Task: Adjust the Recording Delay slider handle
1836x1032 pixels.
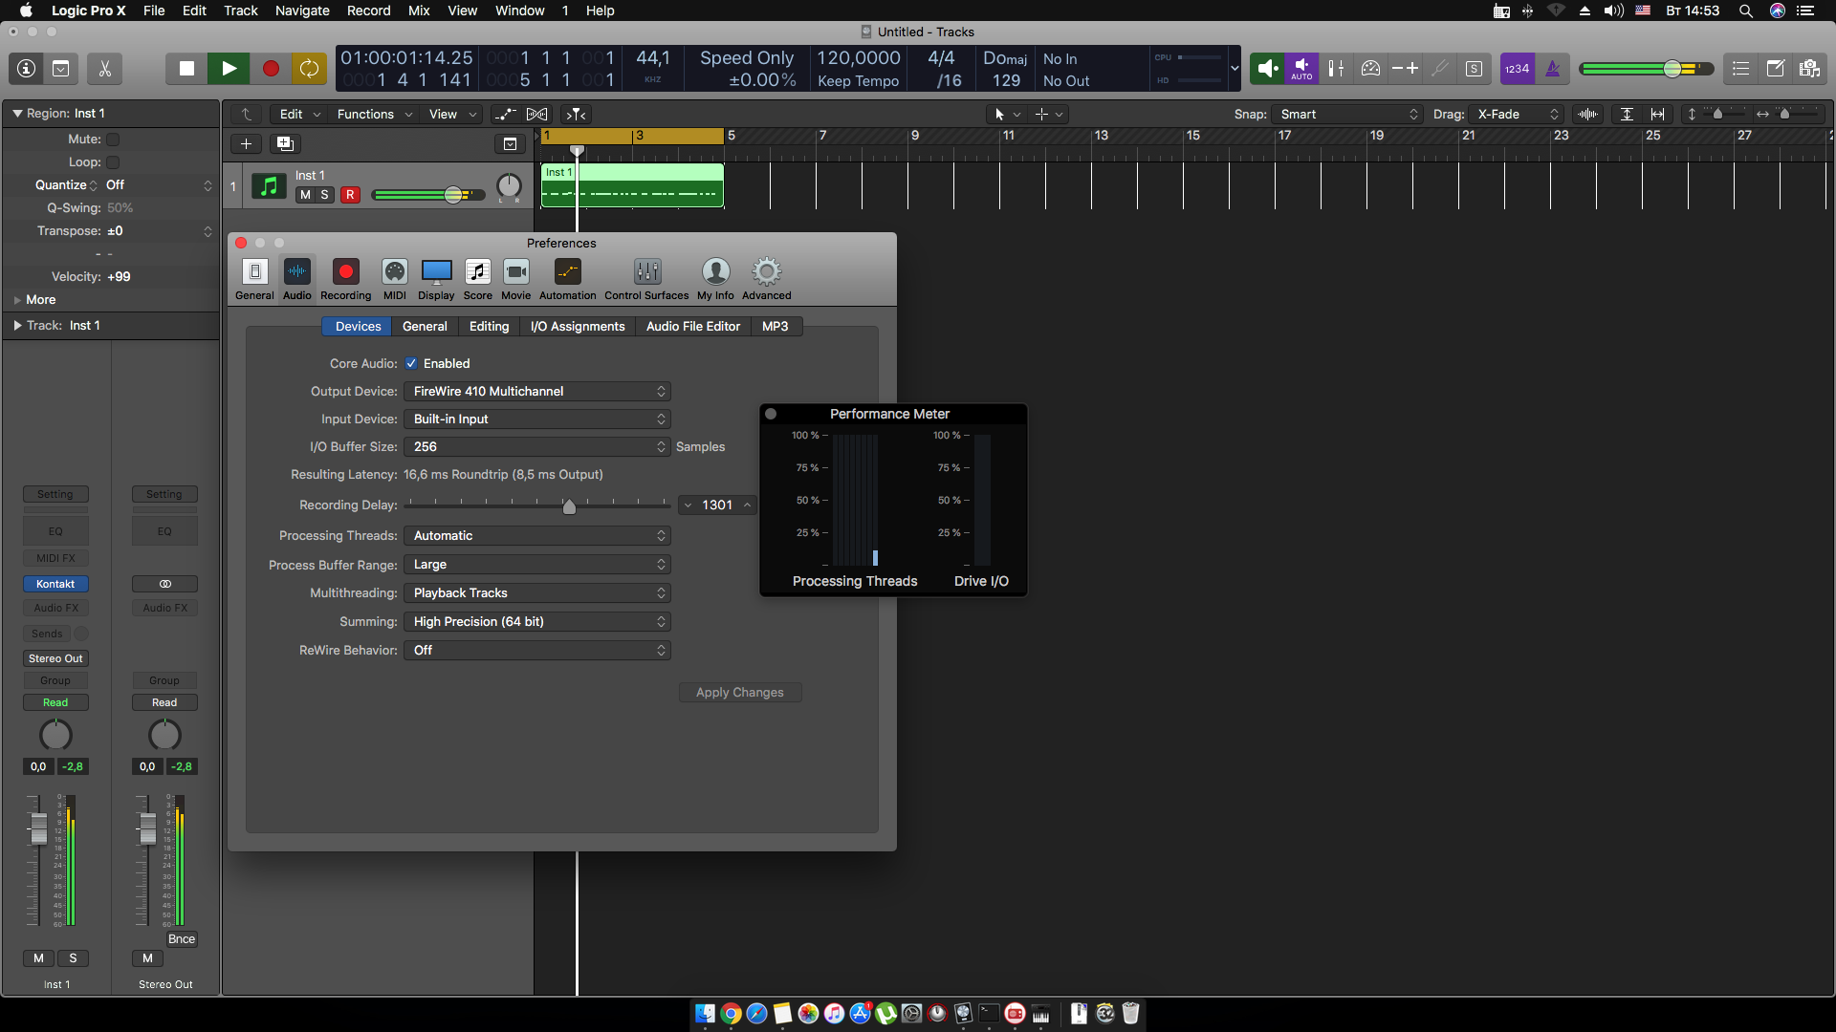Action: point(569,506)
